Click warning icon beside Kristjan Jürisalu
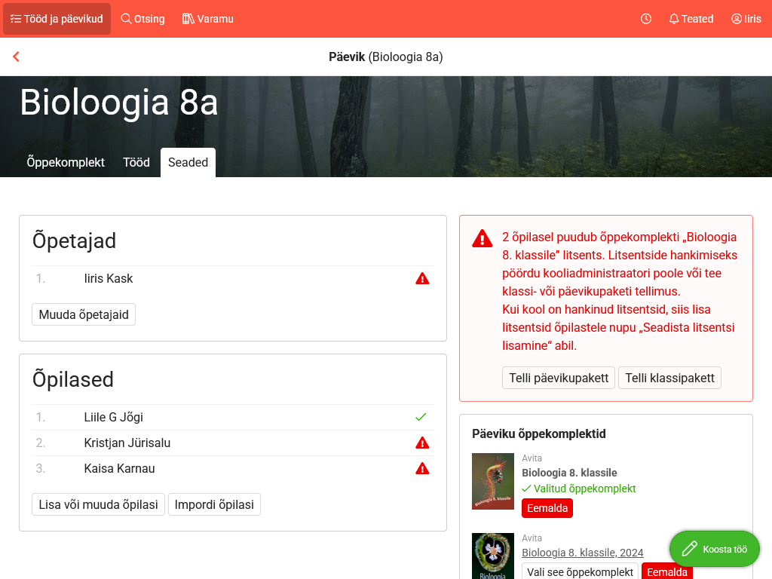This screenshot has width=772, height=579. [422, 443]
